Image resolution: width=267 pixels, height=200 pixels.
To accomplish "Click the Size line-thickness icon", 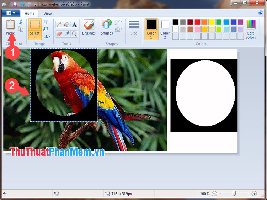I will (x=134, y=24).
